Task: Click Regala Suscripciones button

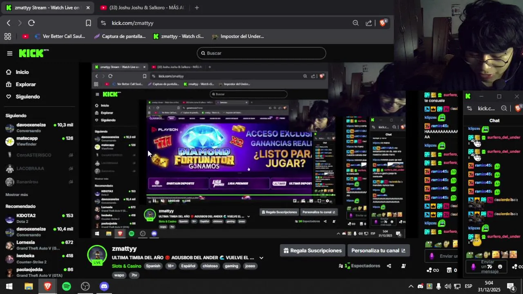Action: (x=313, y=251)
